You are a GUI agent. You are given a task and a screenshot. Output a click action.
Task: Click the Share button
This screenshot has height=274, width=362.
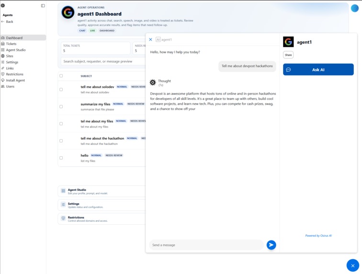288,55
